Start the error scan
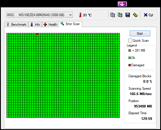The height and width of the screenshot is (130, 161). click(140, 34)
